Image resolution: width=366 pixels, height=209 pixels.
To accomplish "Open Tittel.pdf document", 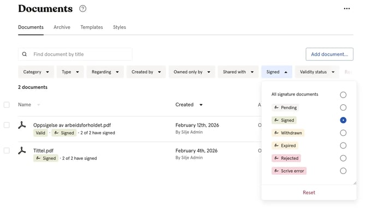I will pos(43,151).
